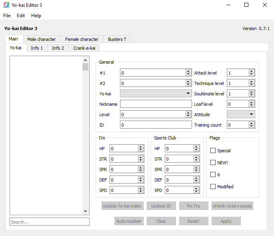Click the Clear button
This screenshot has height=236, width=274.
[x=161, y=221]
